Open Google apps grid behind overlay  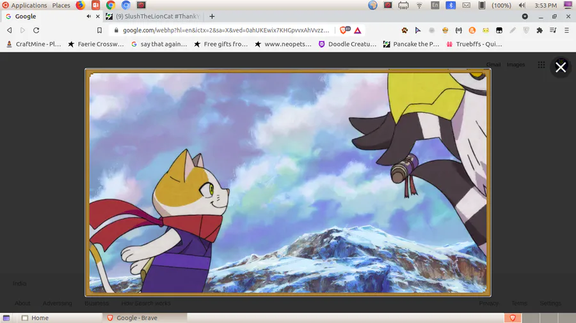tap(541, 65)
